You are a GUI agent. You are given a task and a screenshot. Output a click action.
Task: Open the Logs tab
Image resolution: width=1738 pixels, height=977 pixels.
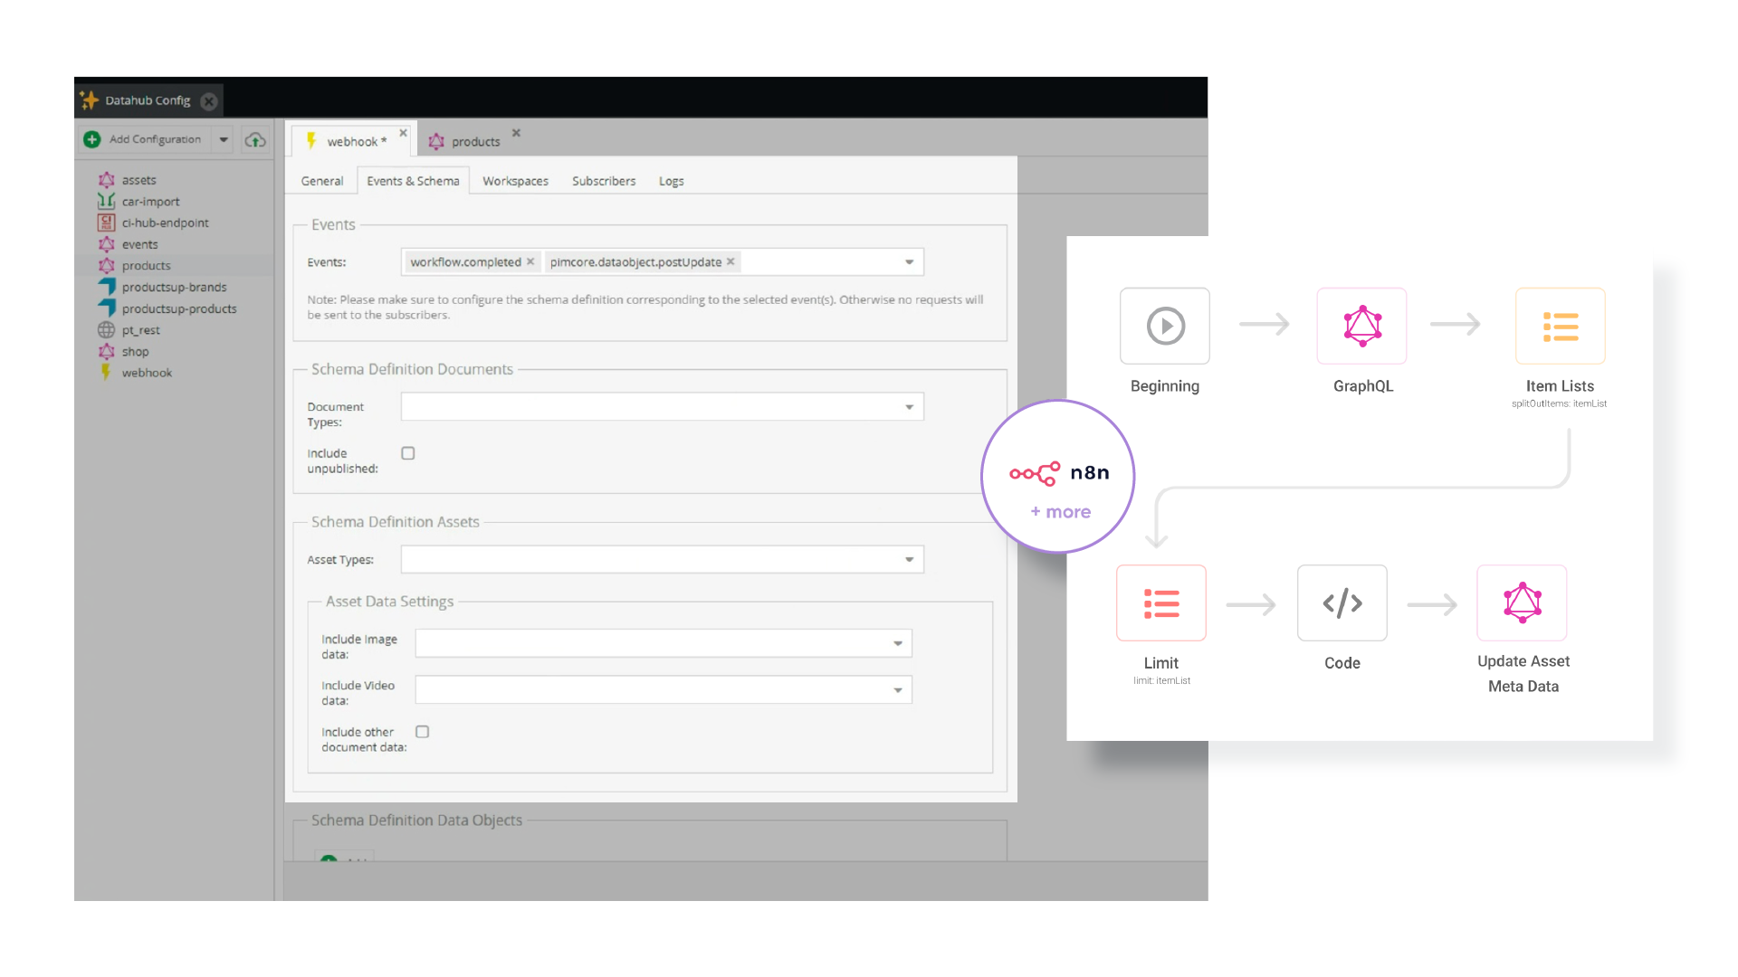pyautogui.click(x=671, y=181)
